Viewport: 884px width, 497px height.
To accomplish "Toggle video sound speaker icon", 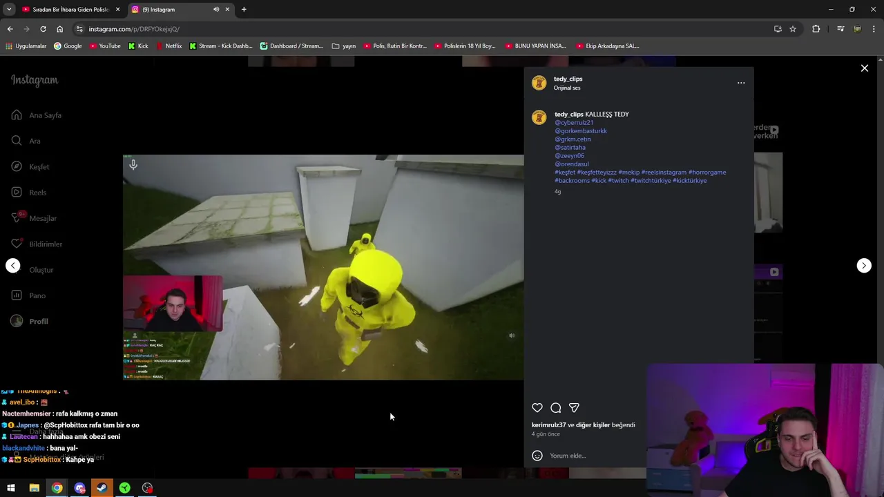I will [512, 335].
